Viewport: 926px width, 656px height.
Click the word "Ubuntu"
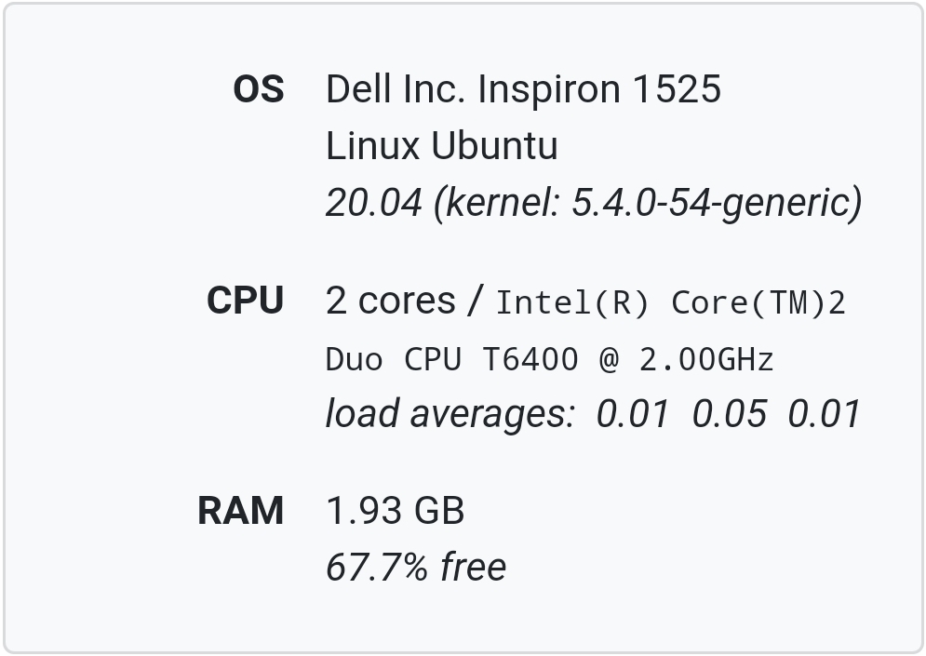tap(494, 146)
